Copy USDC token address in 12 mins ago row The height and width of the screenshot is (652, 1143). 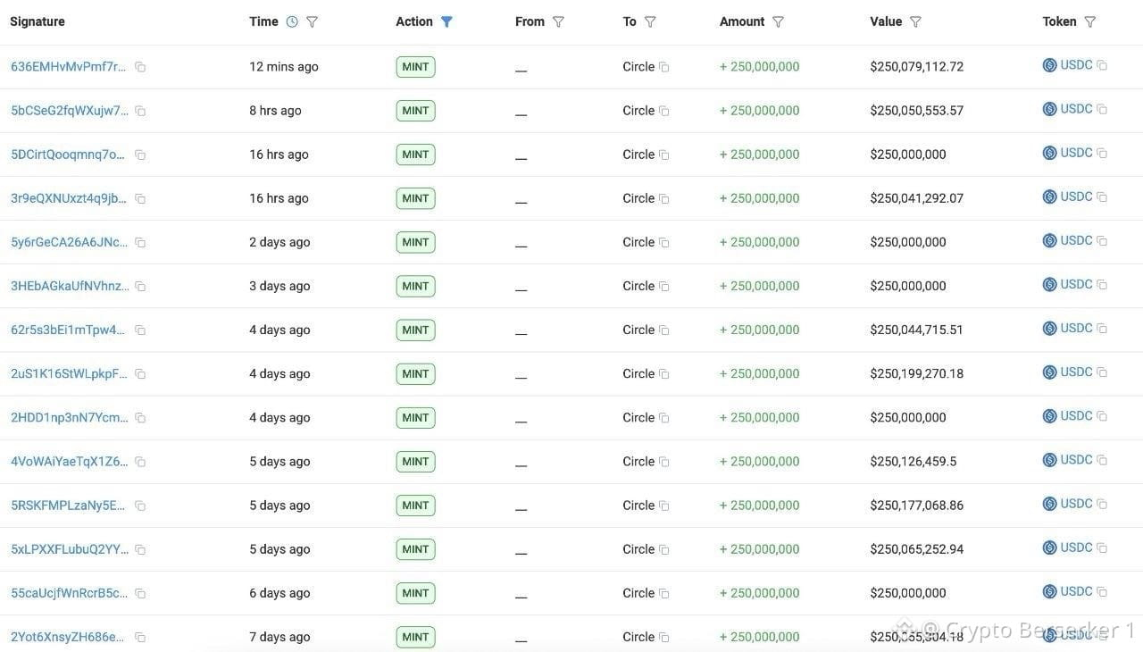click(1102, 65)
